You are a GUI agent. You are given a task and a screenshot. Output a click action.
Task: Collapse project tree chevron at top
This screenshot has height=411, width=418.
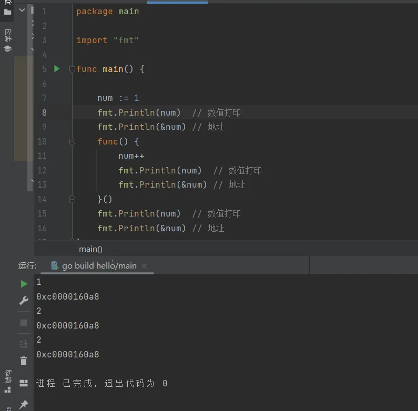pos(22,10)
